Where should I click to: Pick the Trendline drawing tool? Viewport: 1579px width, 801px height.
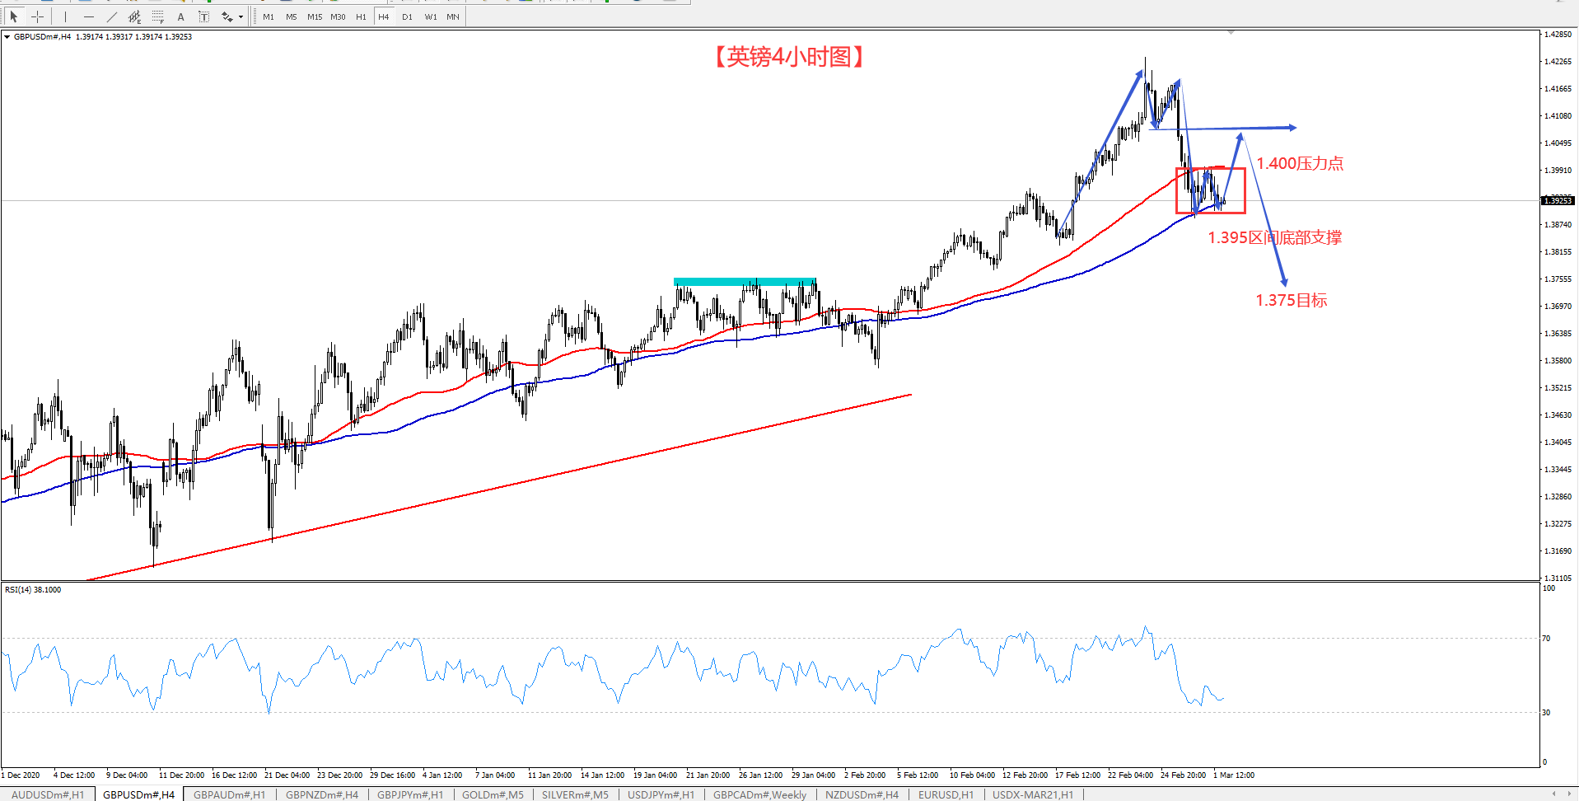tap(111, 16)
